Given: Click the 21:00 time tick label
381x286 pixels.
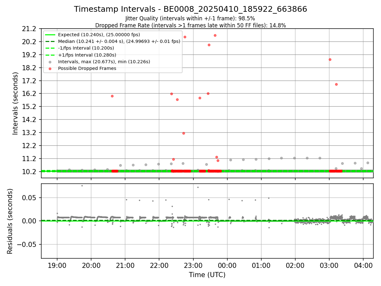Looking at the screenshot, I should tap(125, 265).
